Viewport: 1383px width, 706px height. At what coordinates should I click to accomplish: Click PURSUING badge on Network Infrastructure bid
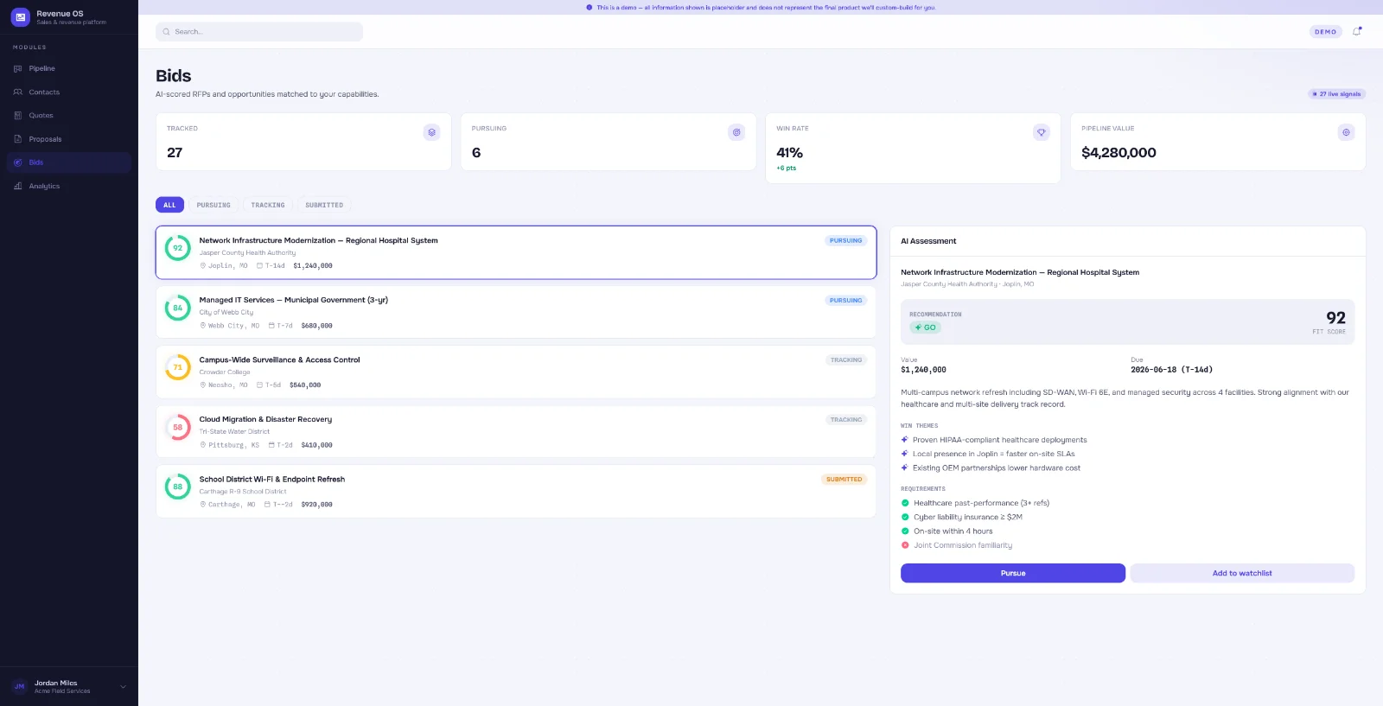(845, 241)
